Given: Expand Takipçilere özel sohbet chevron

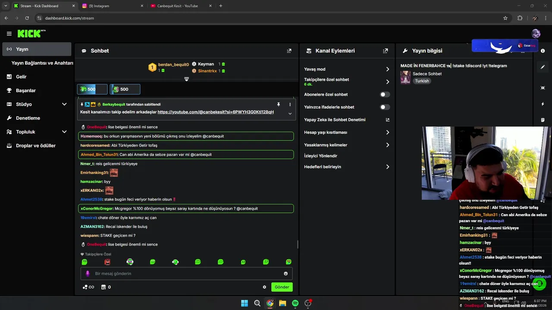Looking at the screenshot, I should tap(387, 82).
